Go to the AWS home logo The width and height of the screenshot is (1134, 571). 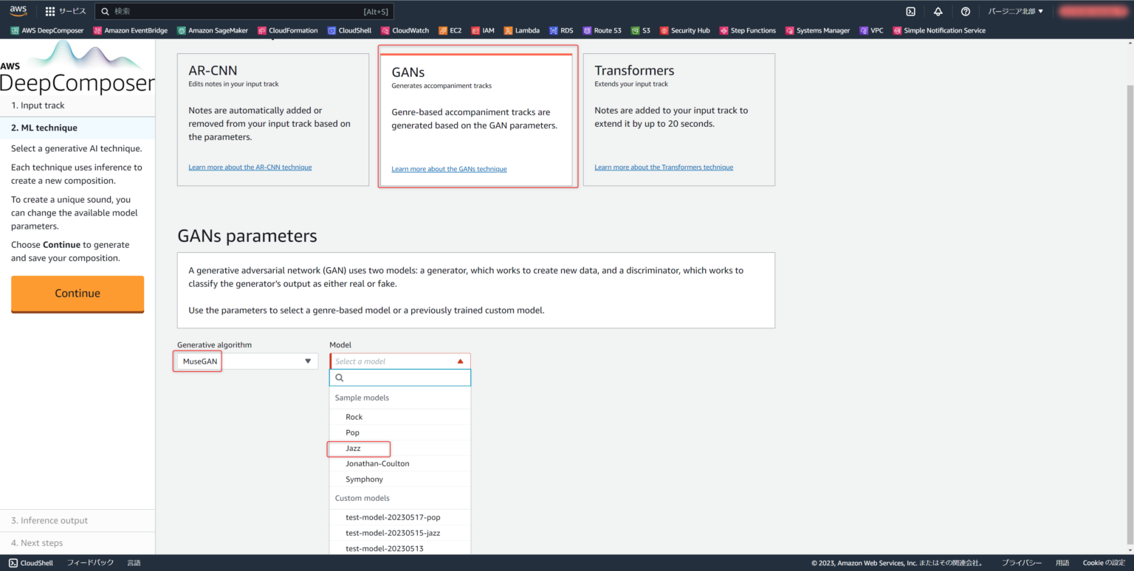[18, 10]
